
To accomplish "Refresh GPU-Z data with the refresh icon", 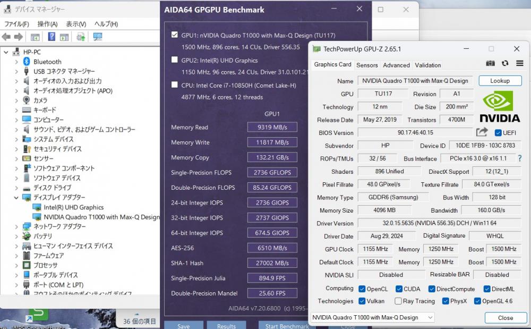I will coord(505,63).
